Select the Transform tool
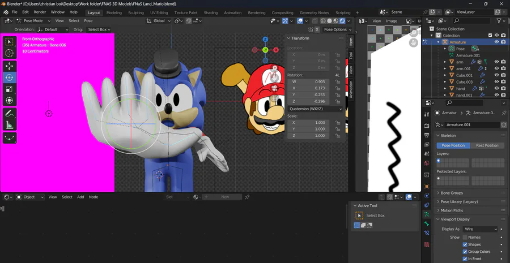This screenshot has width=510, height=263. 10,100
